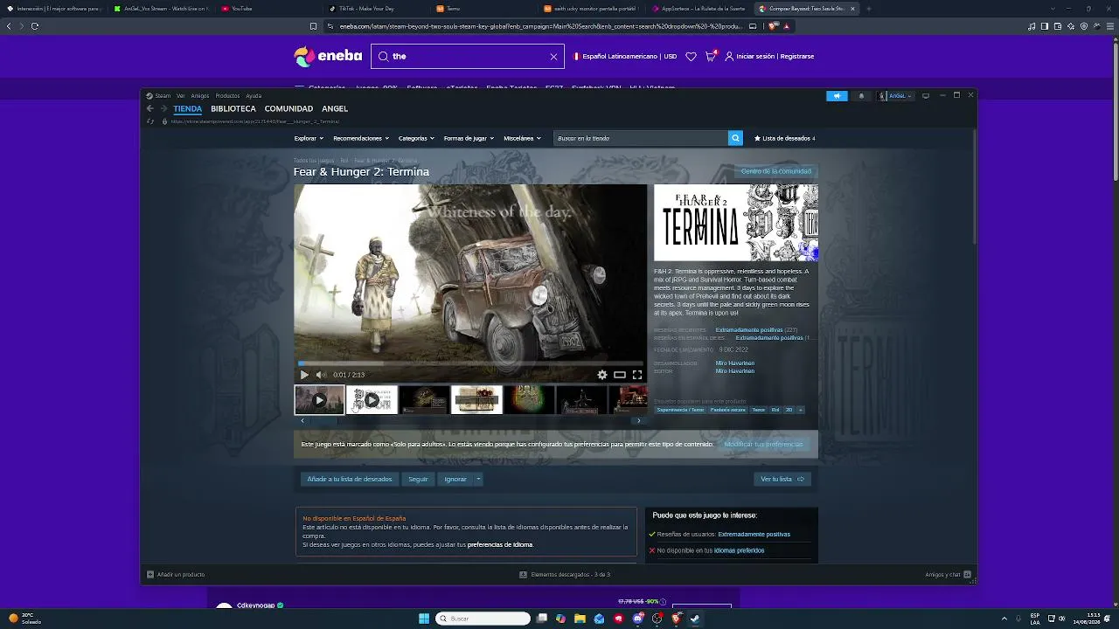This screenshot has width=1119, height=629.
Task: Open Steam announcements megaphone button
Action: 837,96
